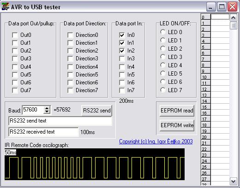Open the Copyright Ing. Igor Češko link
This screenshot has height=188, width=240.
tap(156, 141)
